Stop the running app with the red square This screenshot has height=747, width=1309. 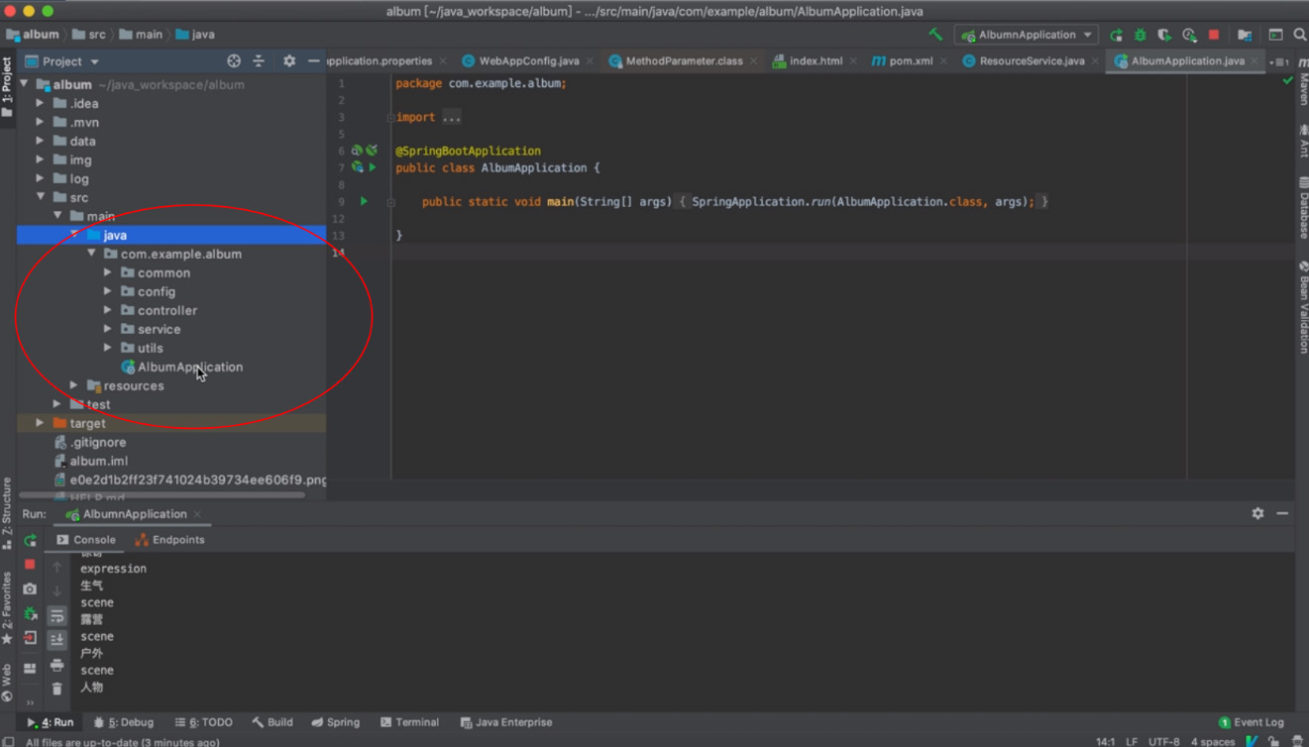[1214, 35]
